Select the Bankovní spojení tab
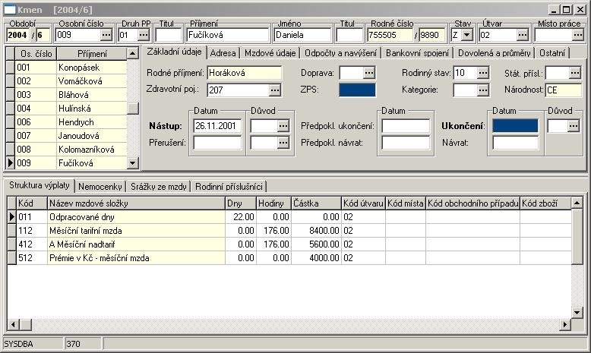The height and width of the screenshot is (353, 591). 419,53
